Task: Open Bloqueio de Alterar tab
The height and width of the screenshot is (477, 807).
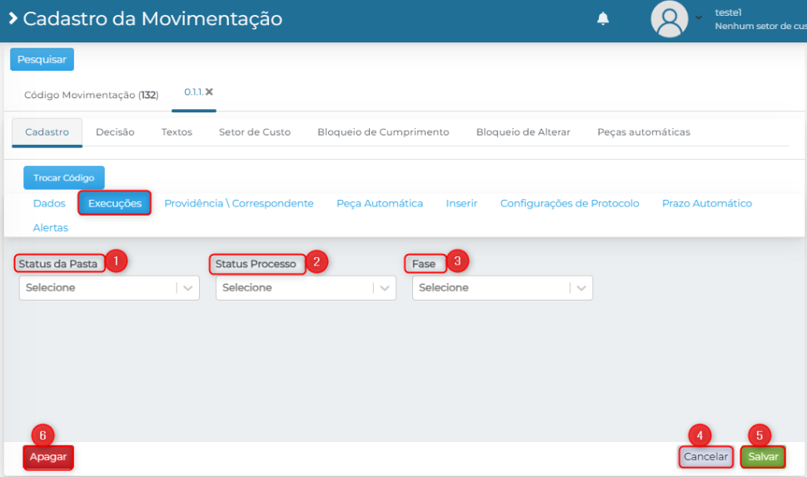Action: [x=523, y=132]
